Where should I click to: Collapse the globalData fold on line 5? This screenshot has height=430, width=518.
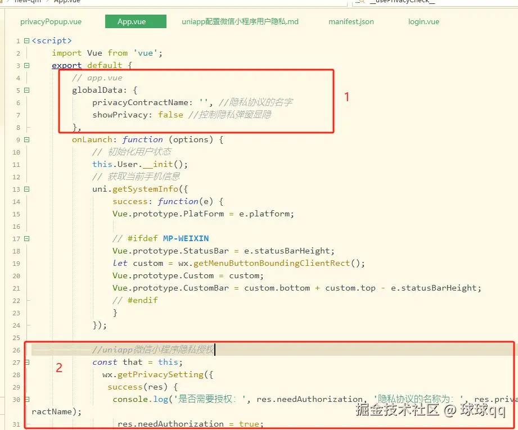[27, 90]
